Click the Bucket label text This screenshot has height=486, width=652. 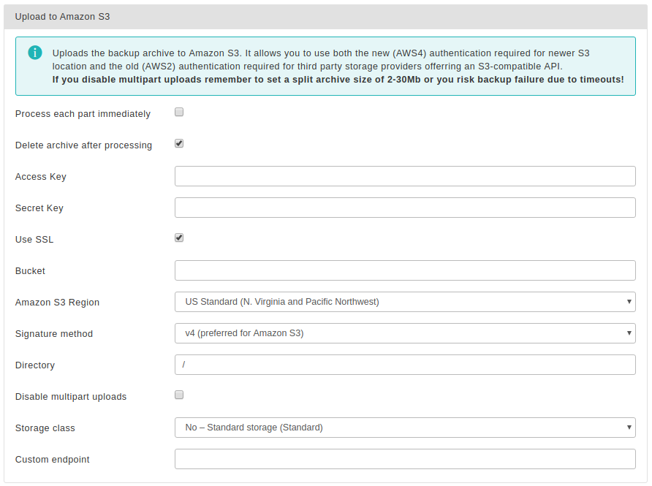click(30, 270)
